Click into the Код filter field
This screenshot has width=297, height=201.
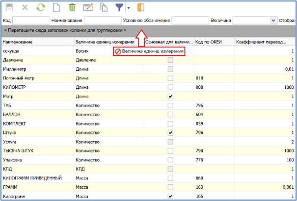pyautogui.click(x=31, y=21)
